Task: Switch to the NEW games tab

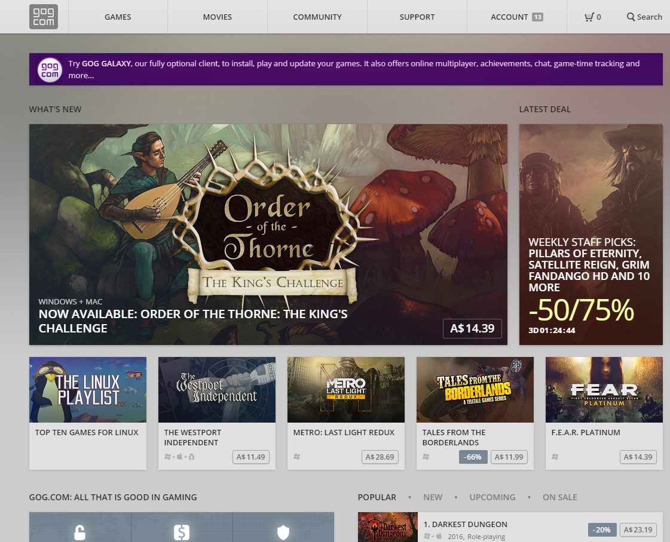Action: coord(433,497)
